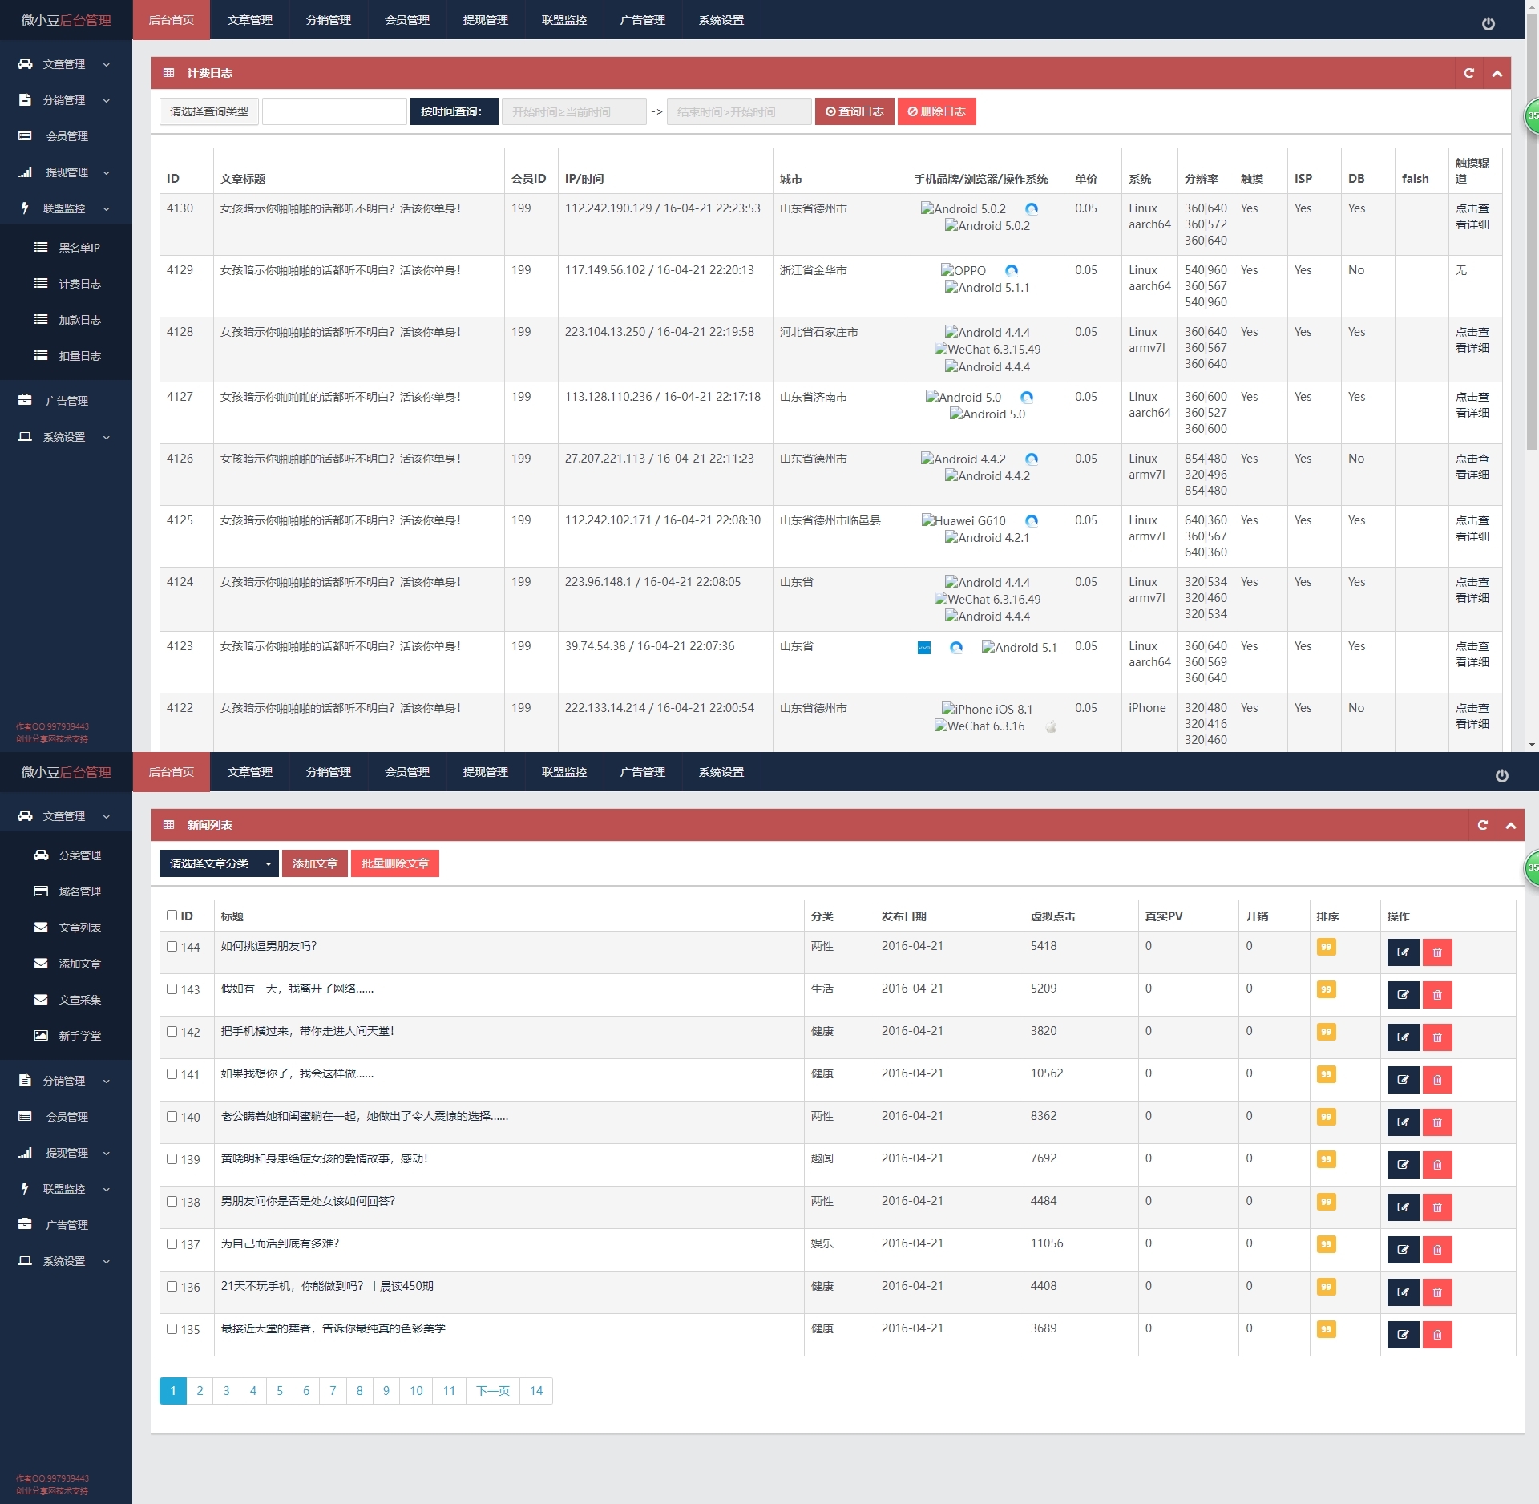This screenshot has width=1539, height=1504.
Task: Click the orange 99 sort badge for article 142
Action: pos(1326,1032)
